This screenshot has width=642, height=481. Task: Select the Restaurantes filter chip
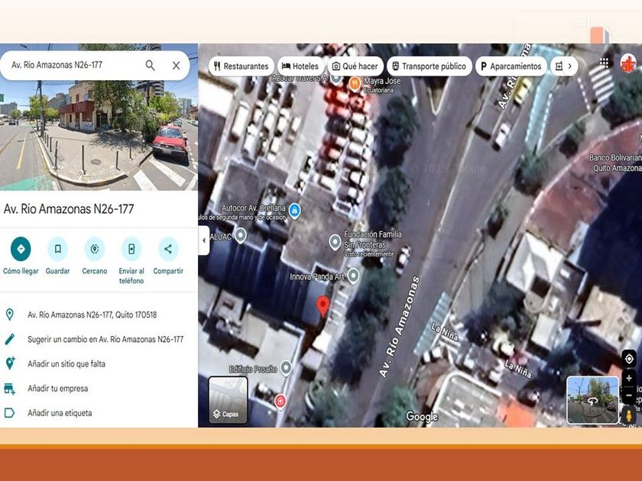[x=242, y=66]
